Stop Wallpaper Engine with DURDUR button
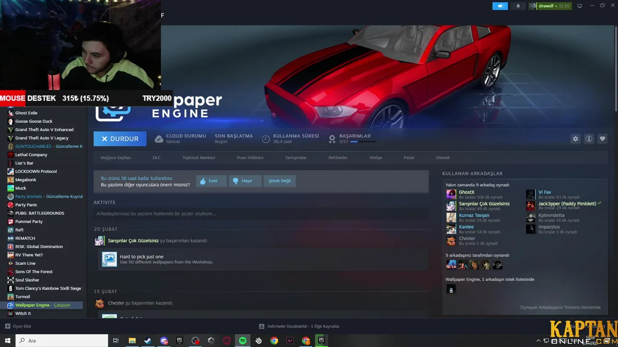This screenshot has width=618, height=347. [x=120, y=139]
